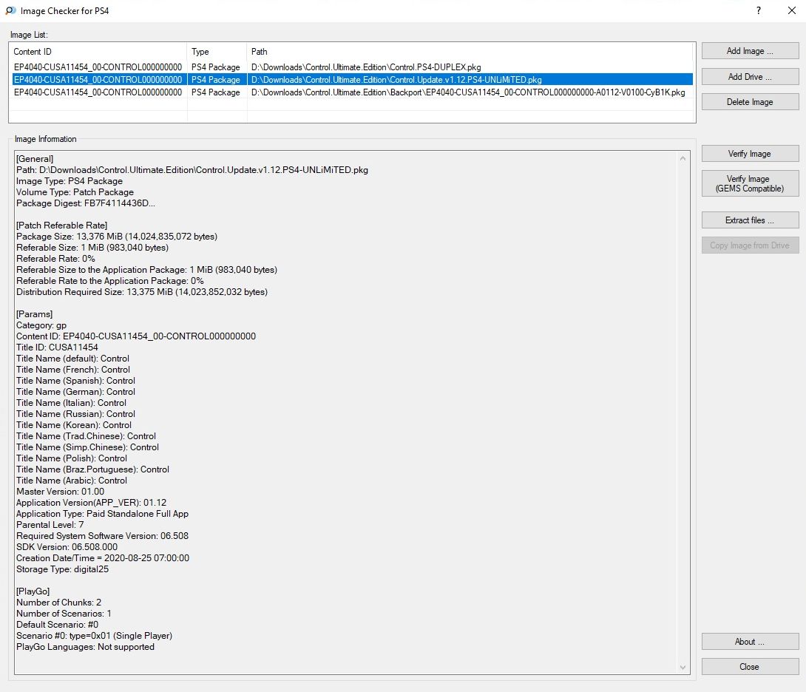Click the [General] section heading

(35, 159)
